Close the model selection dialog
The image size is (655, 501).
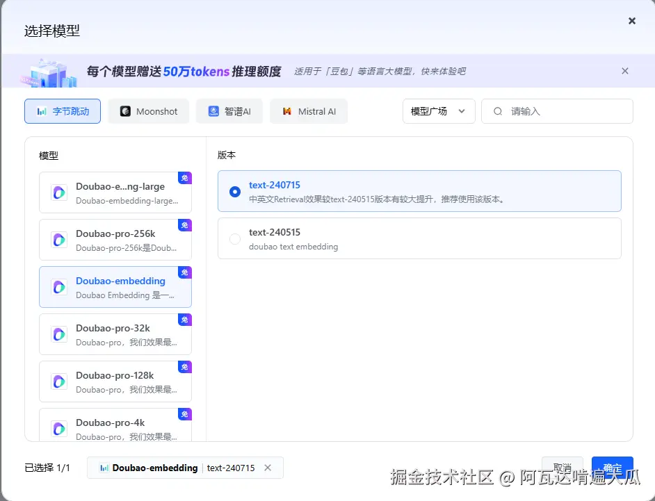click(631, 21)
